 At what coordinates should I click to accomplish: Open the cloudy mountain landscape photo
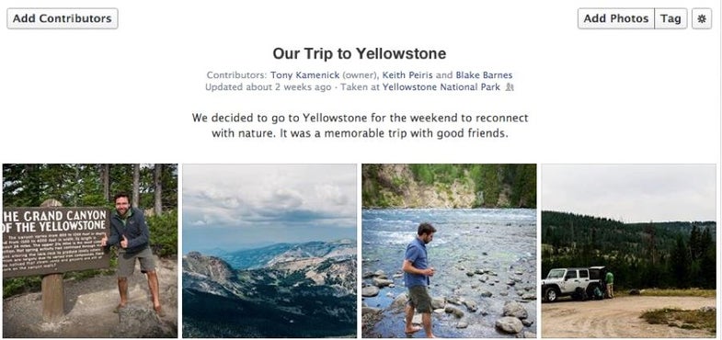[x=269, y=251]
